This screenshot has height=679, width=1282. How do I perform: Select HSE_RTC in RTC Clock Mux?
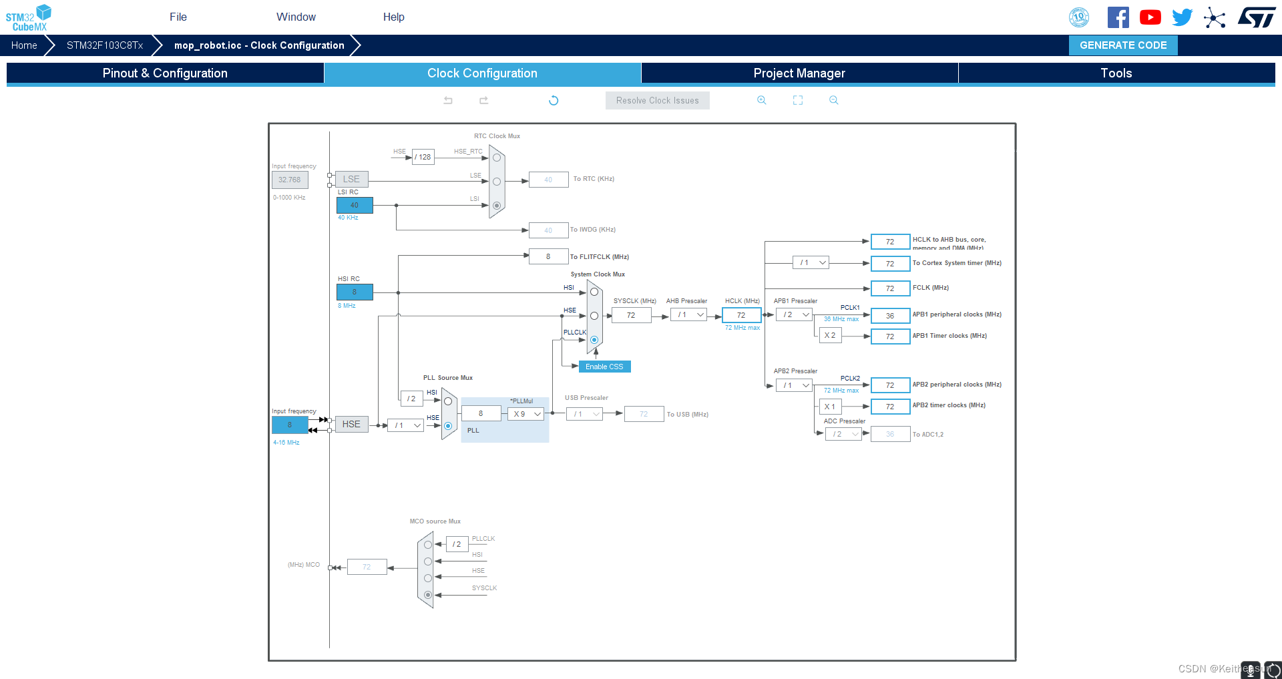[x=497, y=158]
